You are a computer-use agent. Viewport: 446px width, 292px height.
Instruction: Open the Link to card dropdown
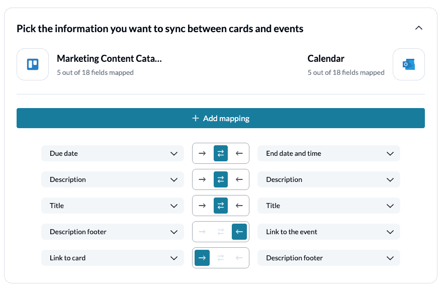113,258
